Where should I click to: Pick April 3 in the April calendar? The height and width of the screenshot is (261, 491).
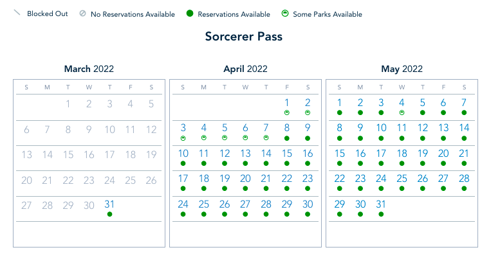pyautogui.click(x=183, y=129)
